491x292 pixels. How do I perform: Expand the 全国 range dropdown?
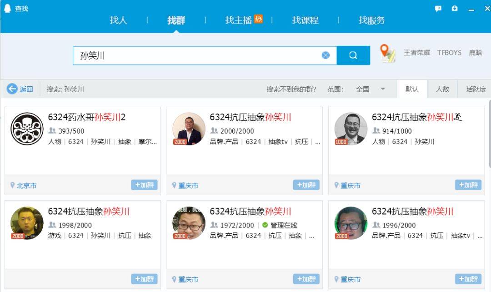(x=382, y=89)
